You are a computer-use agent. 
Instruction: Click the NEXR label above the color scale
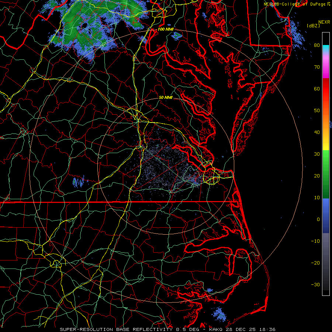[x=324, y=22]
